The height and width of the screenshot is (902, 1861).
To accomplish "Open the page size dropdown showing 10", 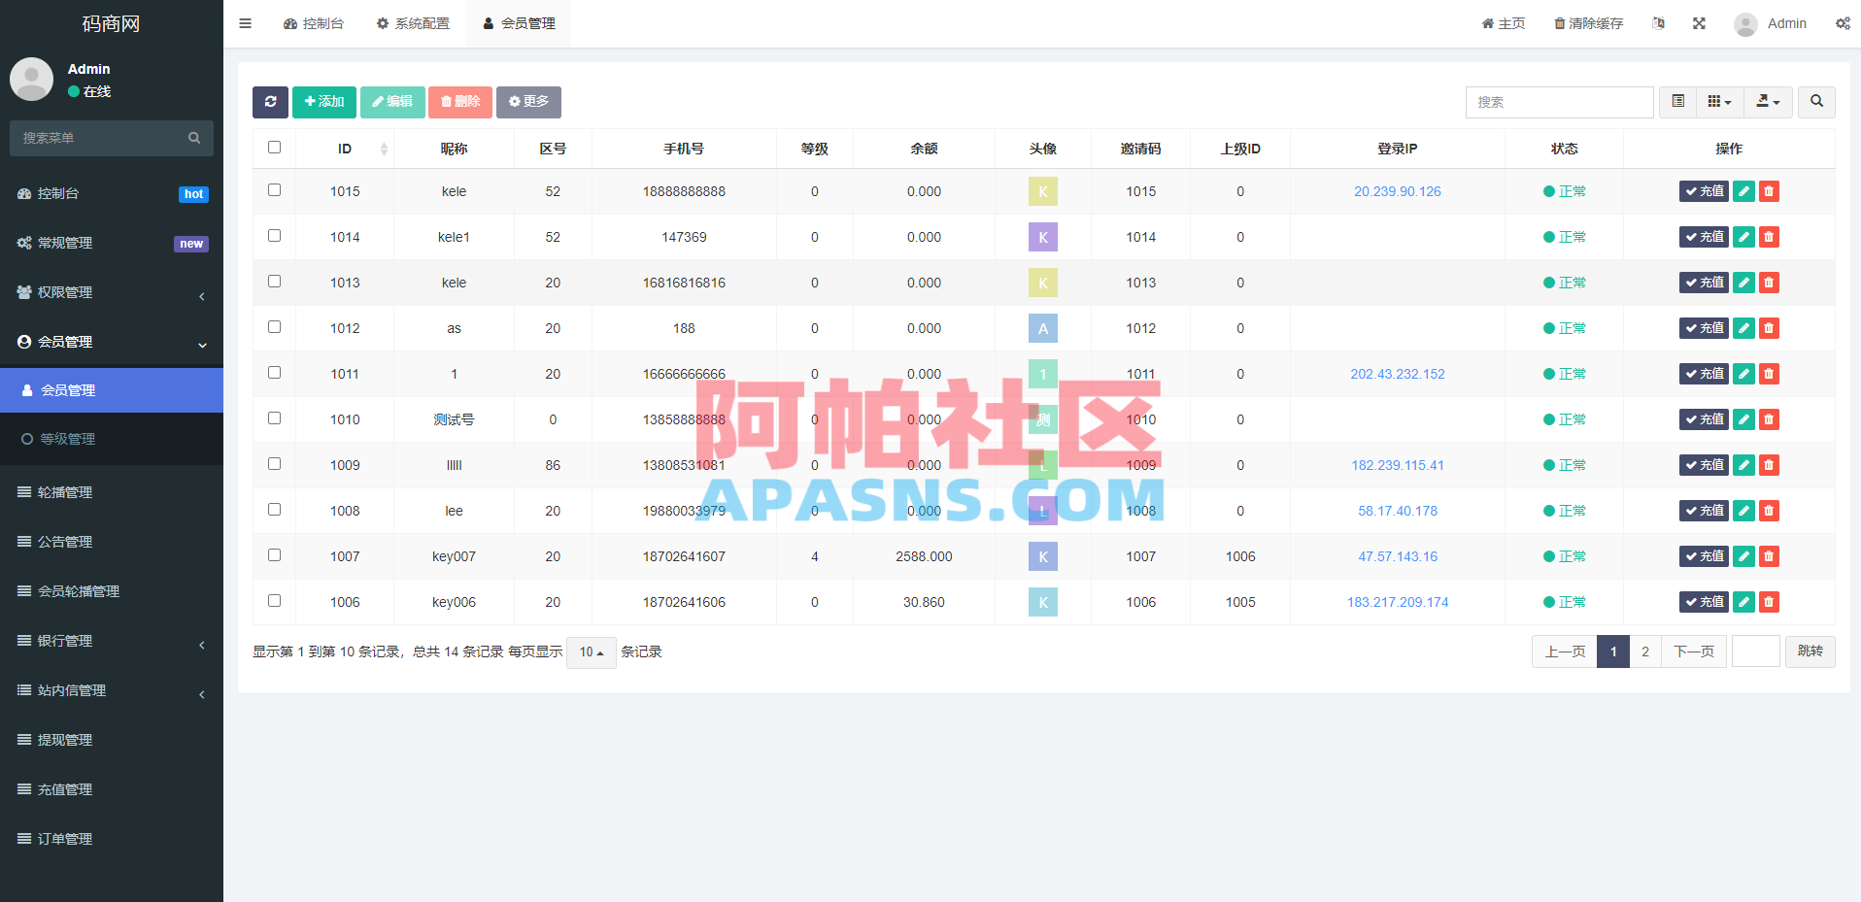I will (591, 651).
